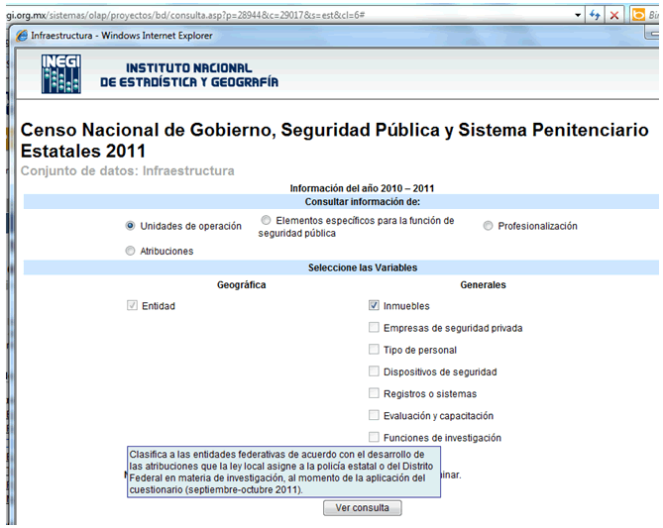Click the URL address field
Screen dimensions: 663x528
288,15
